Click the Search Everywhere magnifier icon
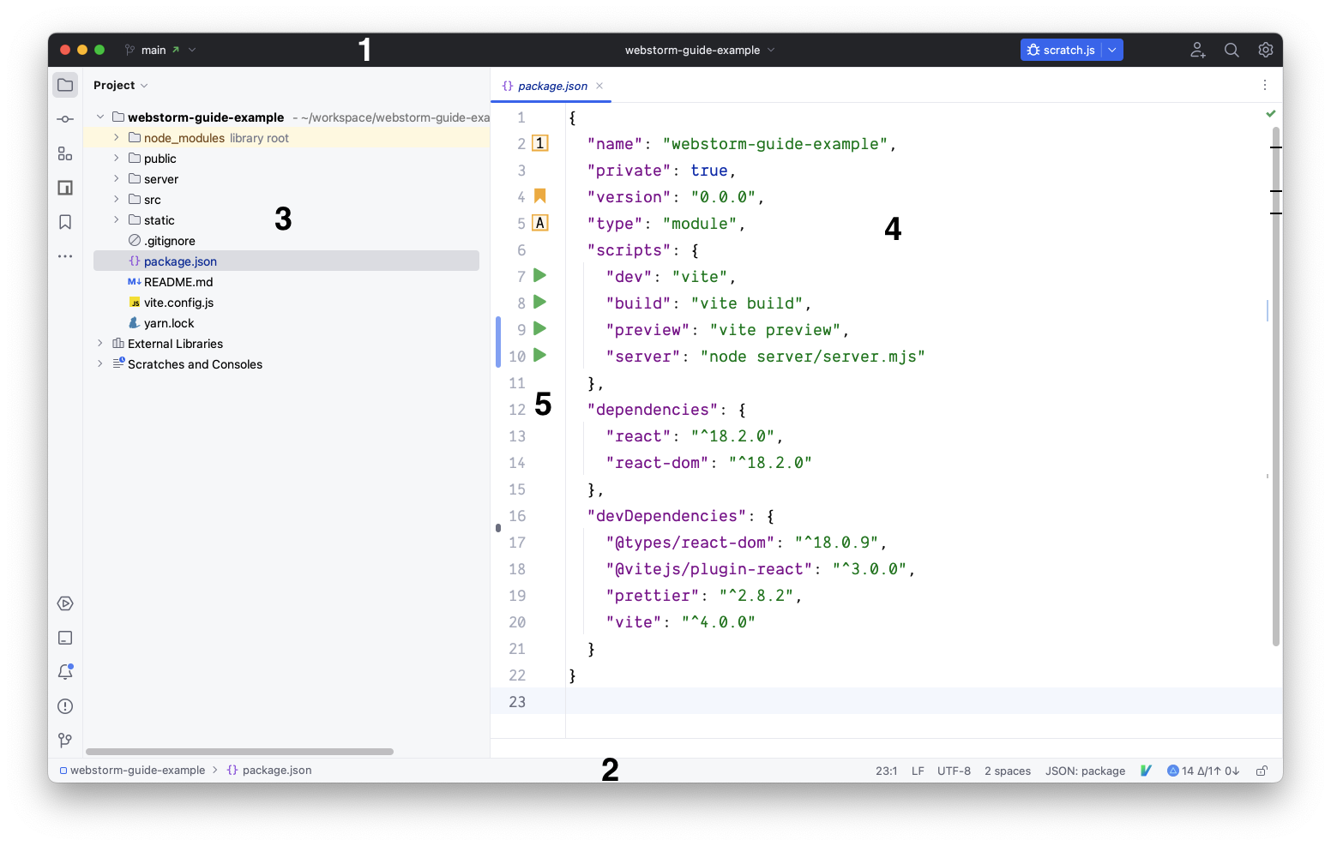Image resolution: width=1331 pixels, height=846 pixels. click(x=1232, y=50)
